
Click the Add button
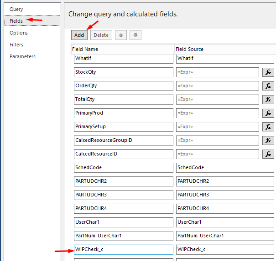79,35
